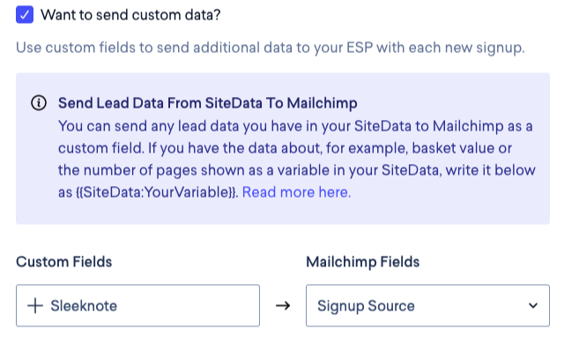Click the Sleeknote text inside the custom field
The image size is (579, 344).
coord(84,305)
